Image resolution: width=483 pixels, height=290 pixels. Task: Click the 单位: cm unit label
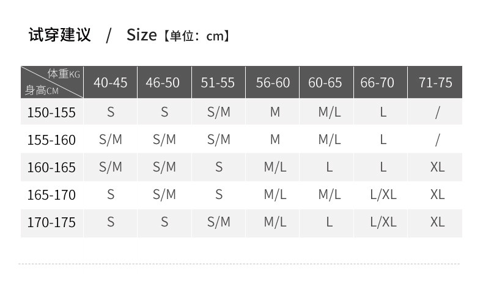[196, 36]
